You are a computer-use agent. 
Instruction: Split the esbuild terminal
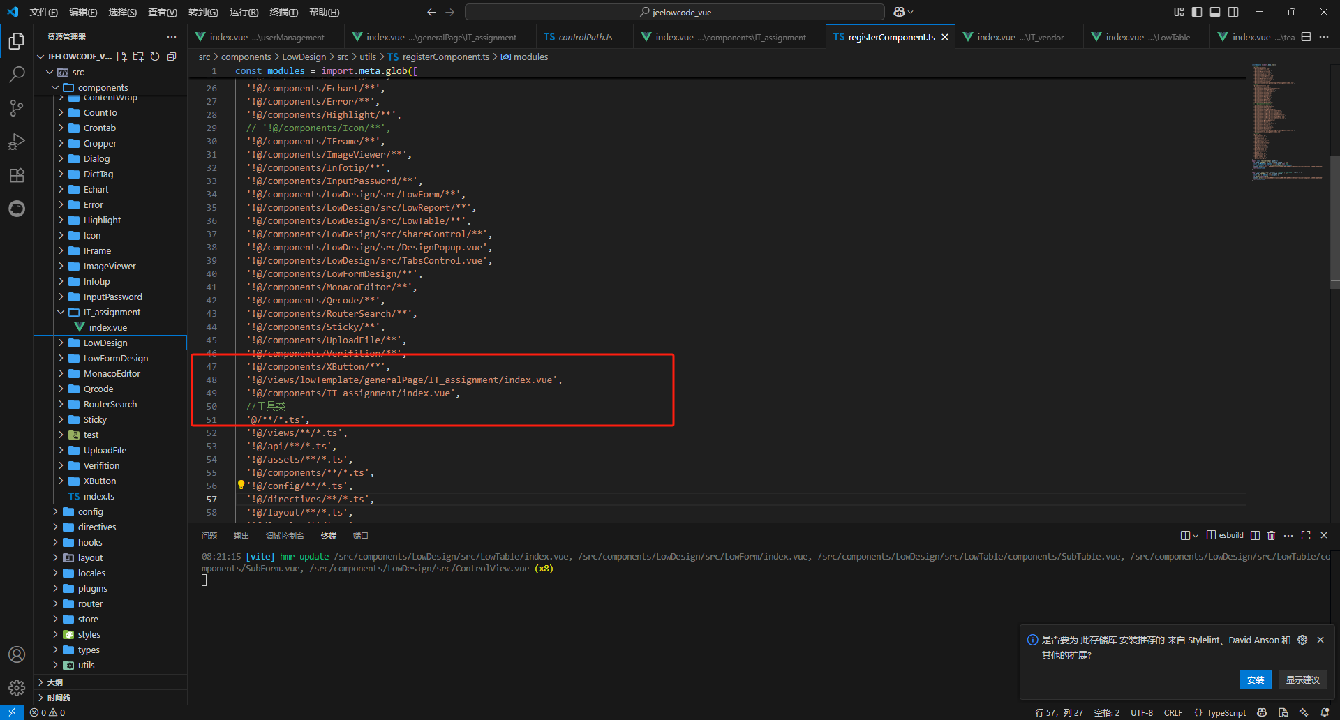[1255, 535]
